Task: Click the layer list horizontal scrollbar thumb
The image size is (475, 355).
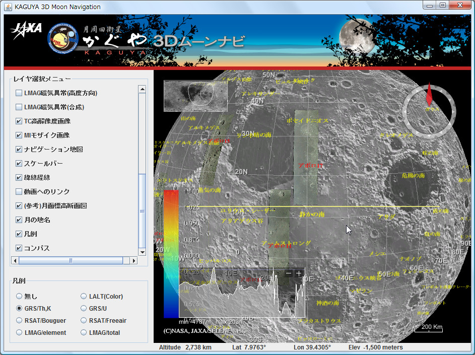Action: click(71, 260)
